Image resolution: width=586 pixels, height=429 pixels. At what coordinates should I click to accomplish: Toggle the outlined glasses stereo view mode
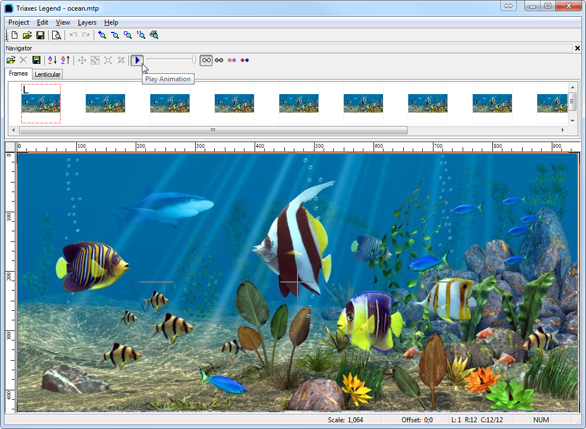tap(206, 60)
